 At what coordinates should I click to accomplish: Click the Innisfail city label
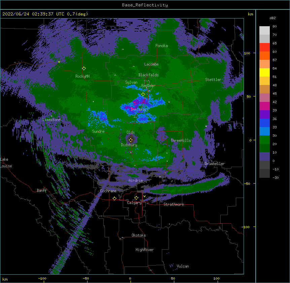pyautogui.click(x=140, y=110)
